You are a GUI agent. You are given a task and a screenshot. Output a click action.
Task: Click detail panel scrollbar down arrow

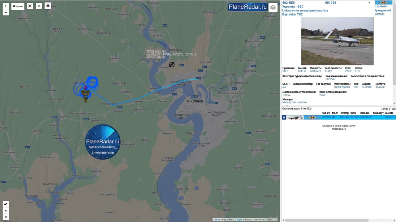394,103
